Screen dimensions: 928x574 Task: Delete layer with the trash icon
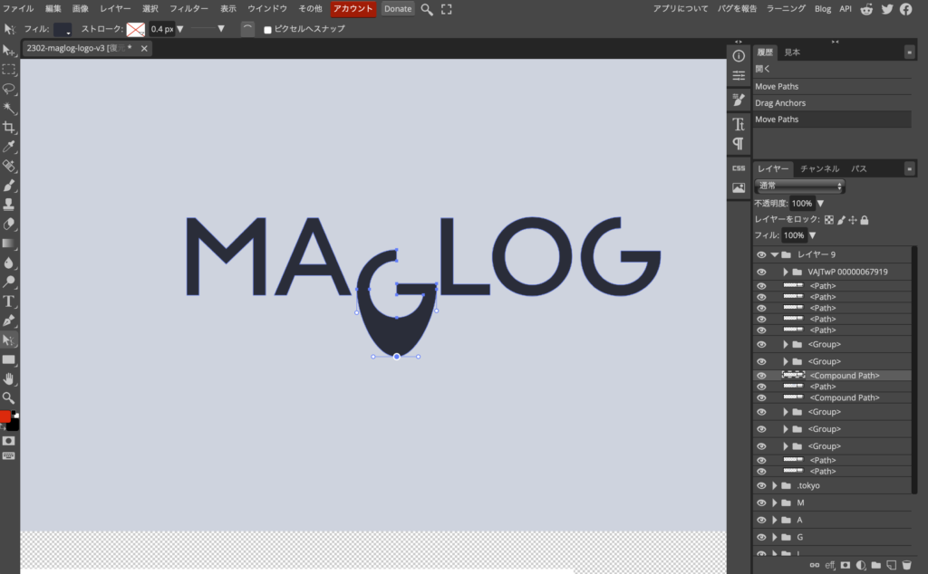coord(906,565)
